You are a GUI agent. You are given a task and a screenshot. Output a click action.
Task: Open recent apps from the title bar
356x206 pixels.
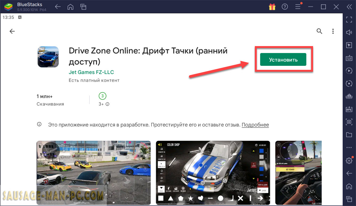tap(83, 7)
